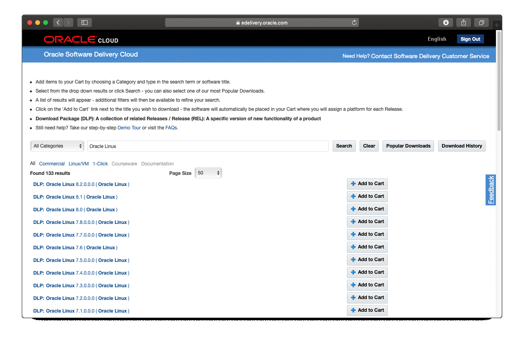Click the Clear button
Viewport: 524px width, 347px height.
pyautogui.click(x=369, y=146)
